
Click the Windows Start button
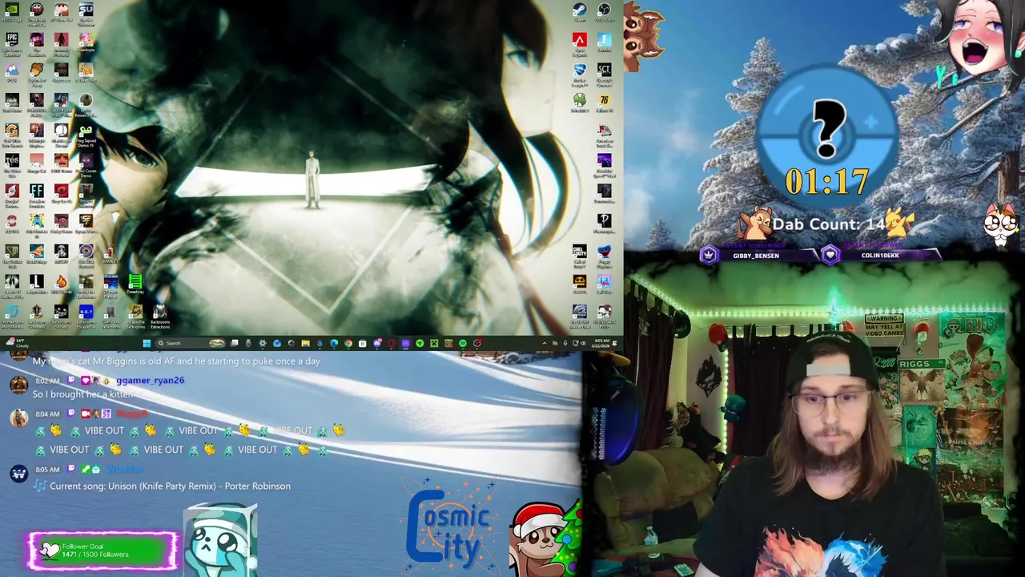pyautogui.click(x=147, y=343)
